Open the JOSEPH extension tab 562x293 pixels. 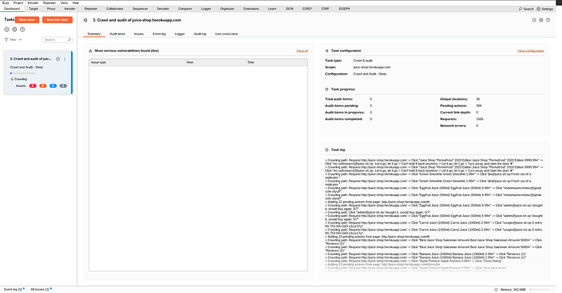pyautogui.click(x=344, y=8)
